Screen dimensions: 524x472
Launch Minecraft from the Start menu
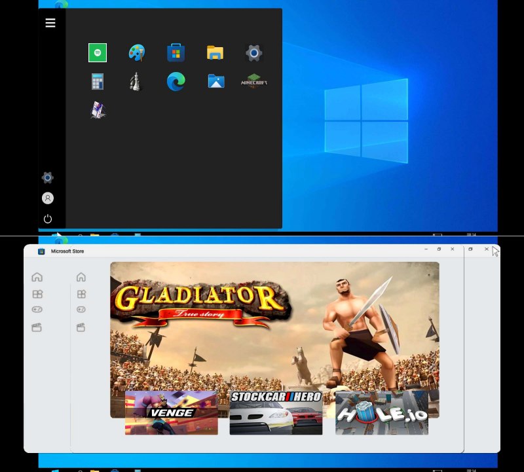pos(253,81)
